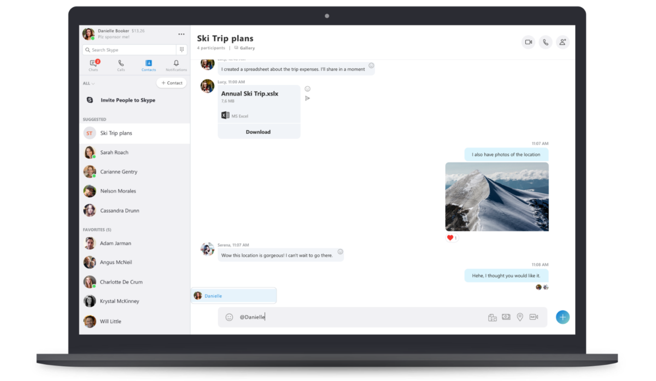Screen dimensions: 656x381
Task: Start an audio call for Ski Trip plans
Action: [545, 42]
